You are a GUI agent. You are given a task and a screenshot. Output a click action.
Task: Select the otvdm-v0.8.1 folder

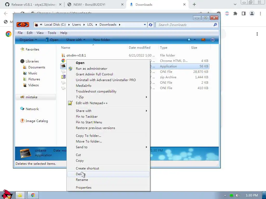point(76,55)
